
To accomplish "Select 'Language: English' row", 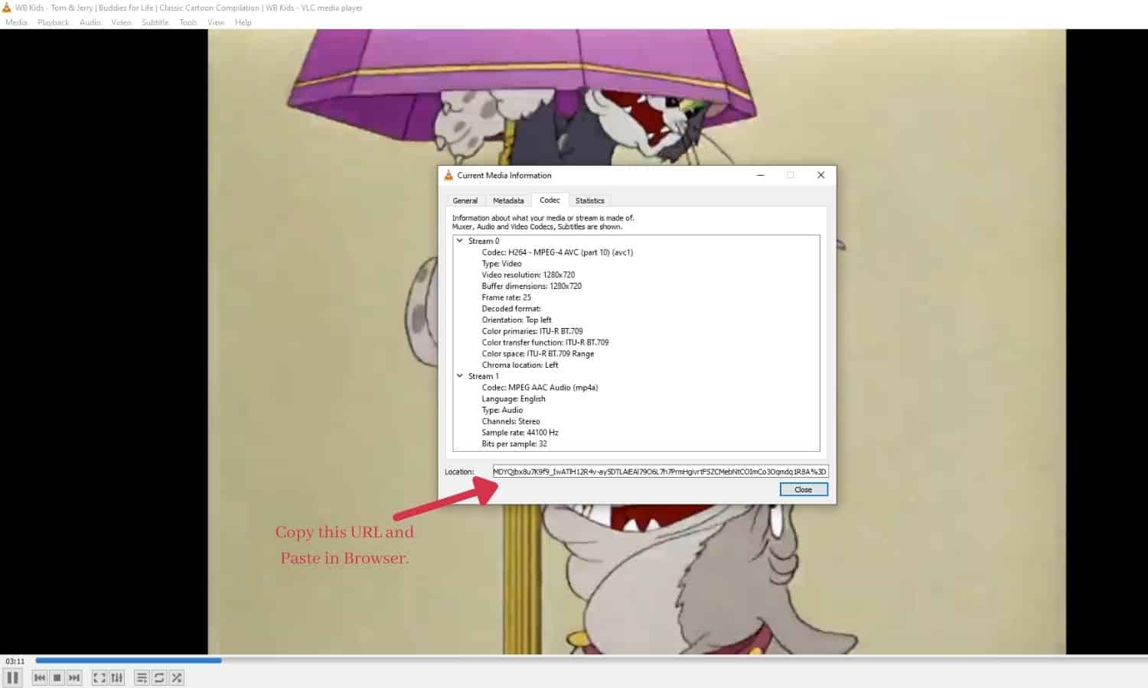I will [x=514, y=399].
